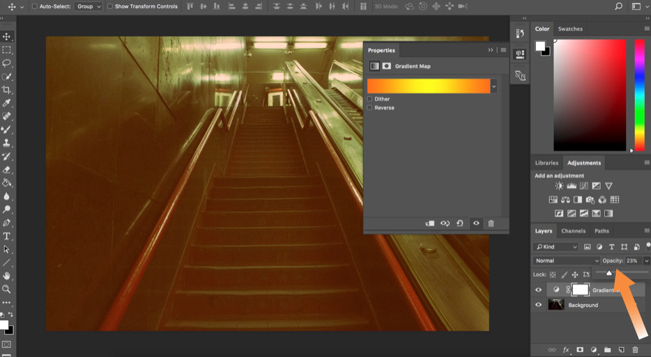Image resolution: width=651 pixels, height=357 pixels.
Task: Select the Color tab
Action: click(x=542, y=29)
